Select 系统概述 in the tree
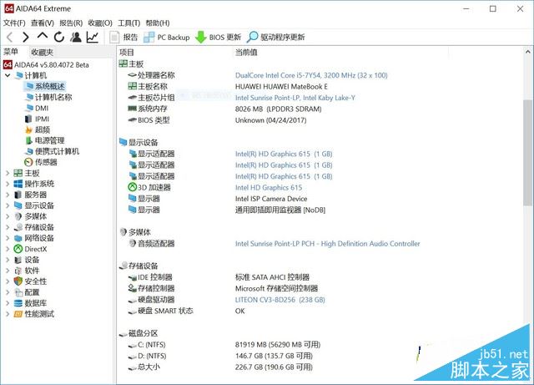Viewport: 534px width, 385px height. tap(50, 86)
